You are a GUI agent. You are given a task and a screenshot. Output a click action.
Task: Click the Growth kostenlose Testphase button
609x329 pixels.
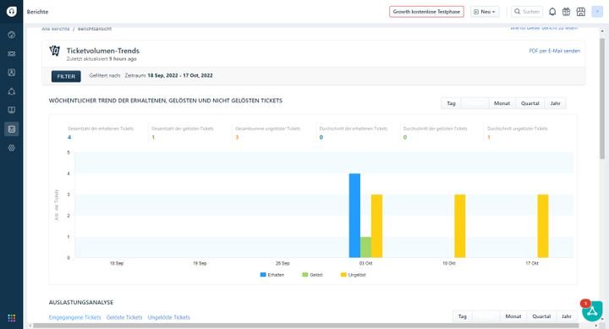click(426, 12)
